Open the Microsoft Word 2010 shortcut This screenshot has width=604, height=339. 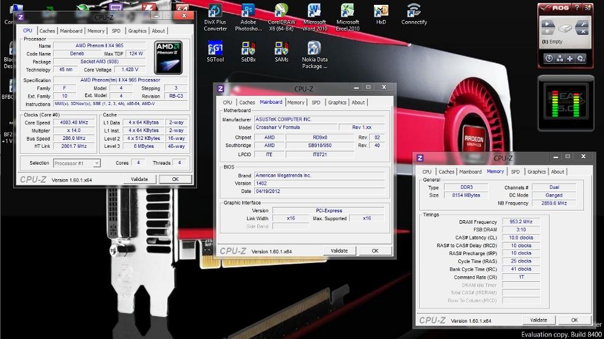pos(314,17)
